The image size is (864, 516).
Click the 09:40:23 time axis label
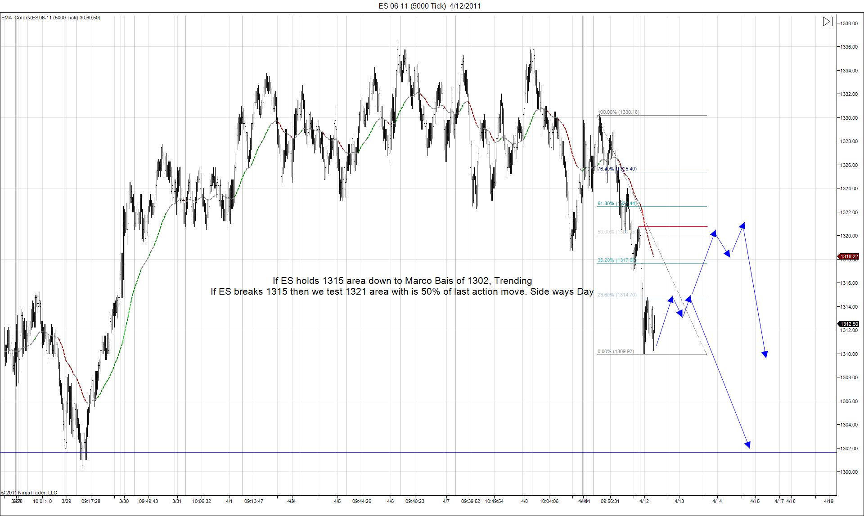click(x=415, y=501)
